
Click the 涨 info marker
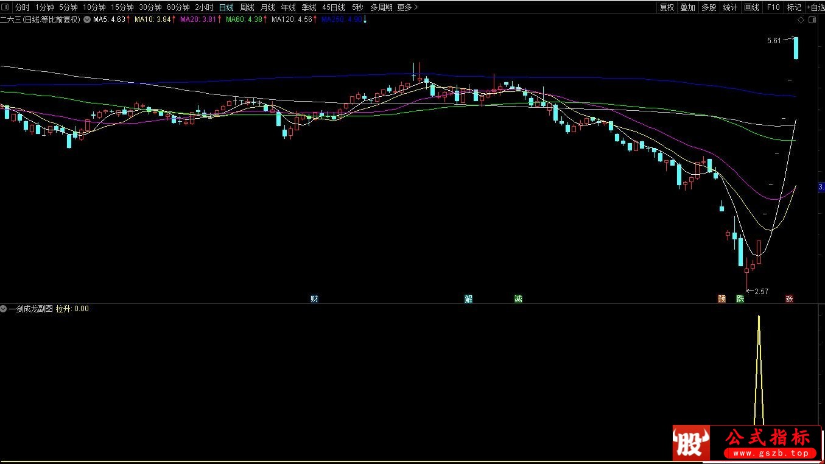click(789, 298)
